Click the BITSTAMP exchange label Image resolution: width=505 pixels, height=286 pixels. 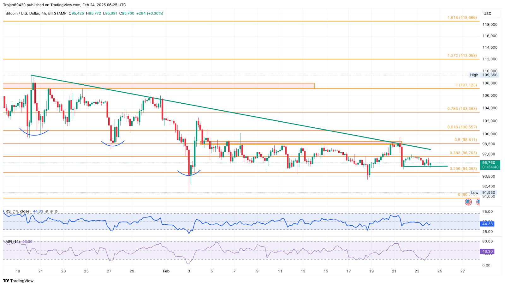tap(57, 13)
